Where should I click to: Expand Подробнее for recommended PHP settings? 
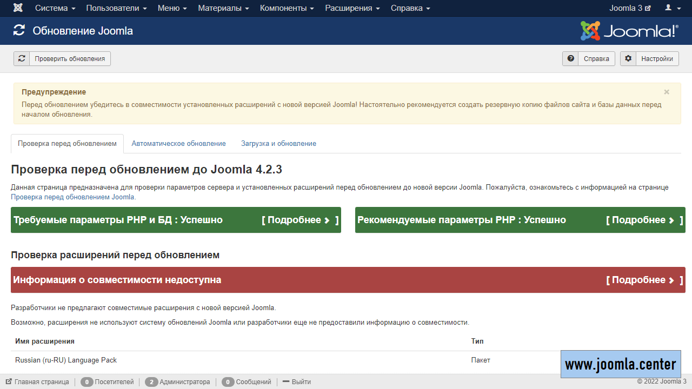coord(644,220)
